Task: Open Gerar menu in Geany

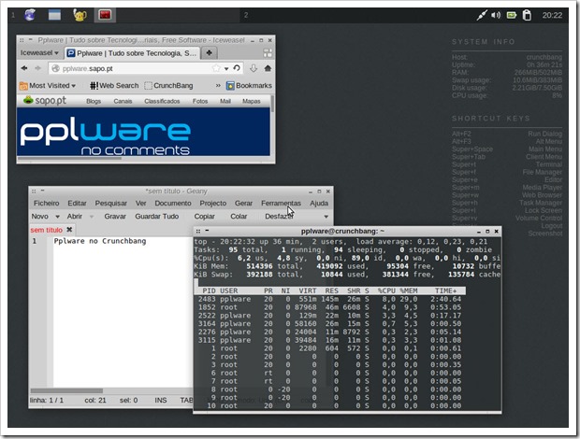Action: point(244,203)
